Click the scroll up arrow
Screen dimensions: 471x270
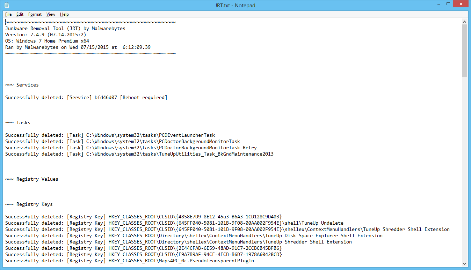point(464,22)
